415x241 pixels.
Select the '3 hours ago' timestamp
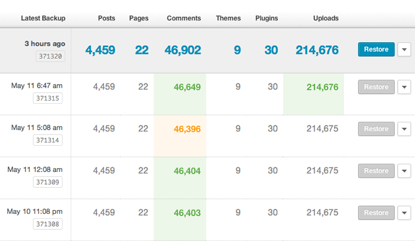click(x=45, y=43)
